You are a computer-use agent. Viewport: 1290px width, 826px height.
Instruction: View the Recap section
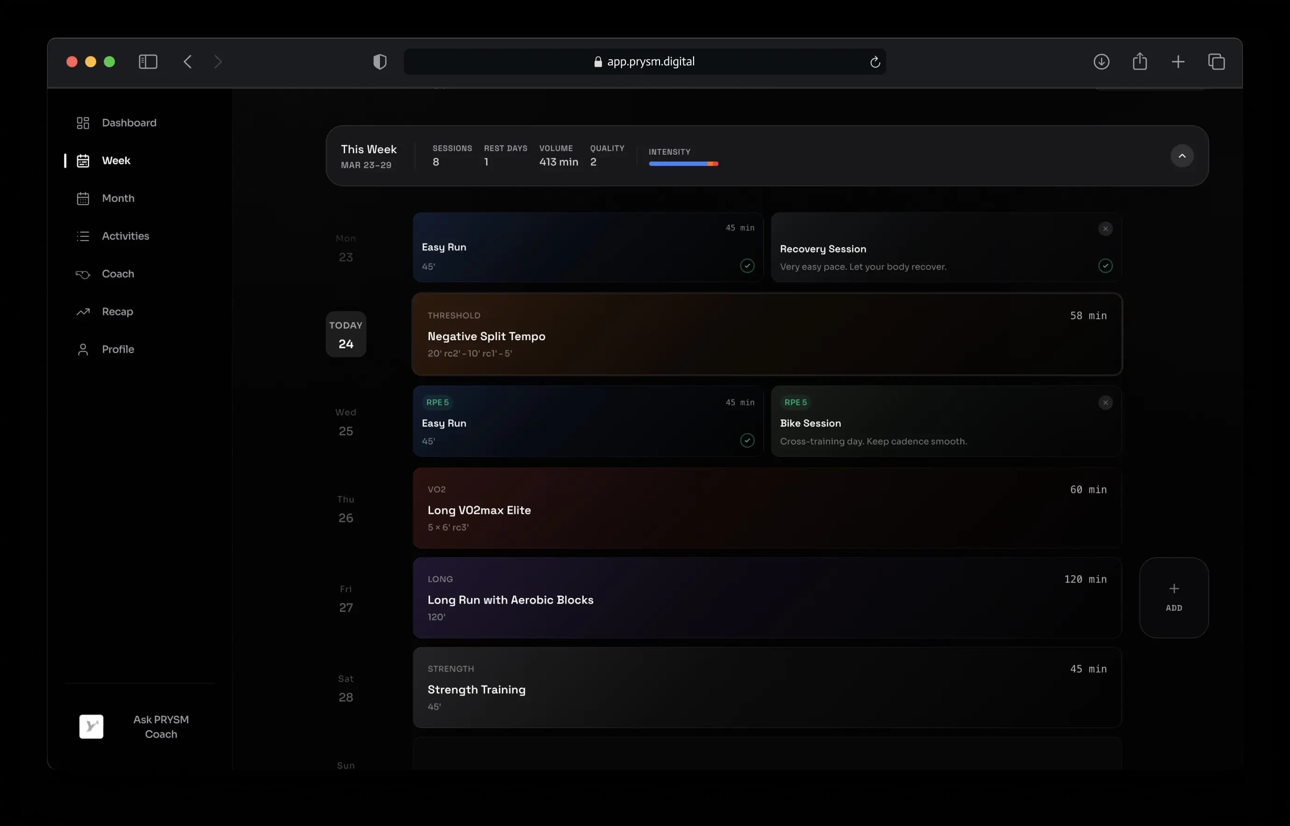click(117, 311)
